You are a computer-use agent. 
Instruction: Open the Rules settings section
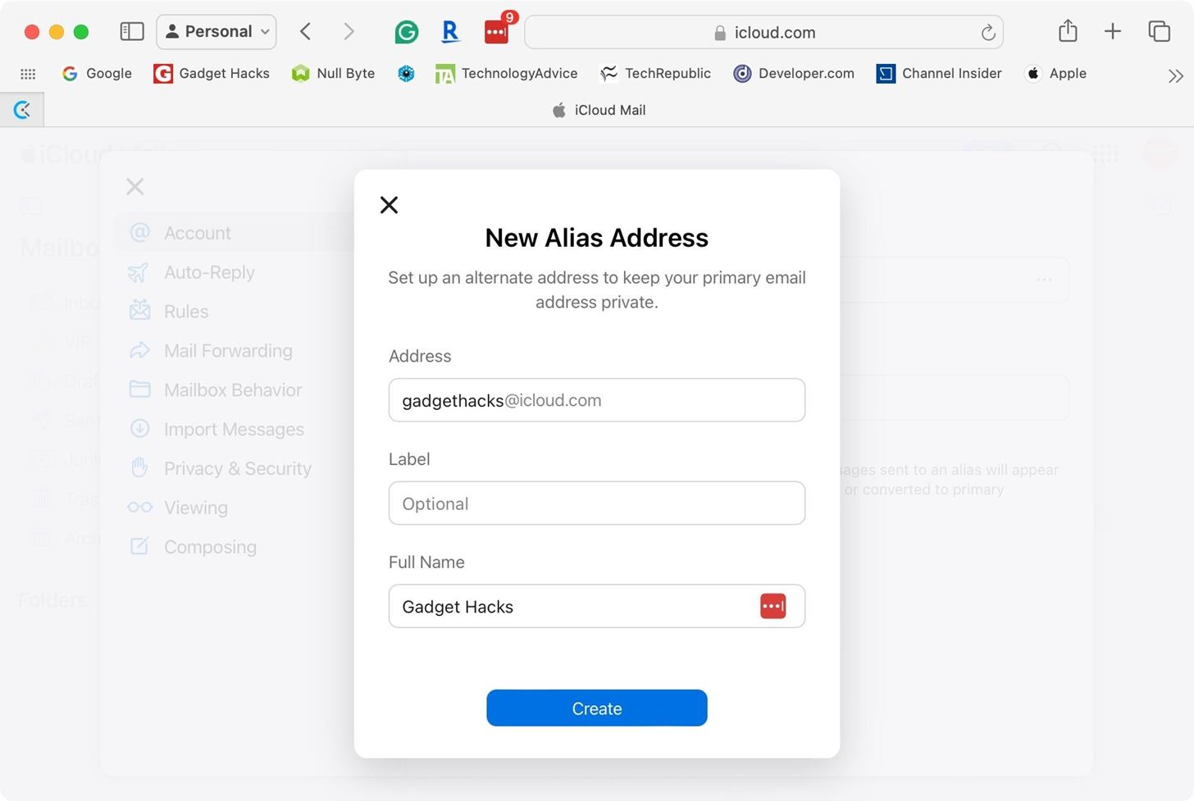186,311
